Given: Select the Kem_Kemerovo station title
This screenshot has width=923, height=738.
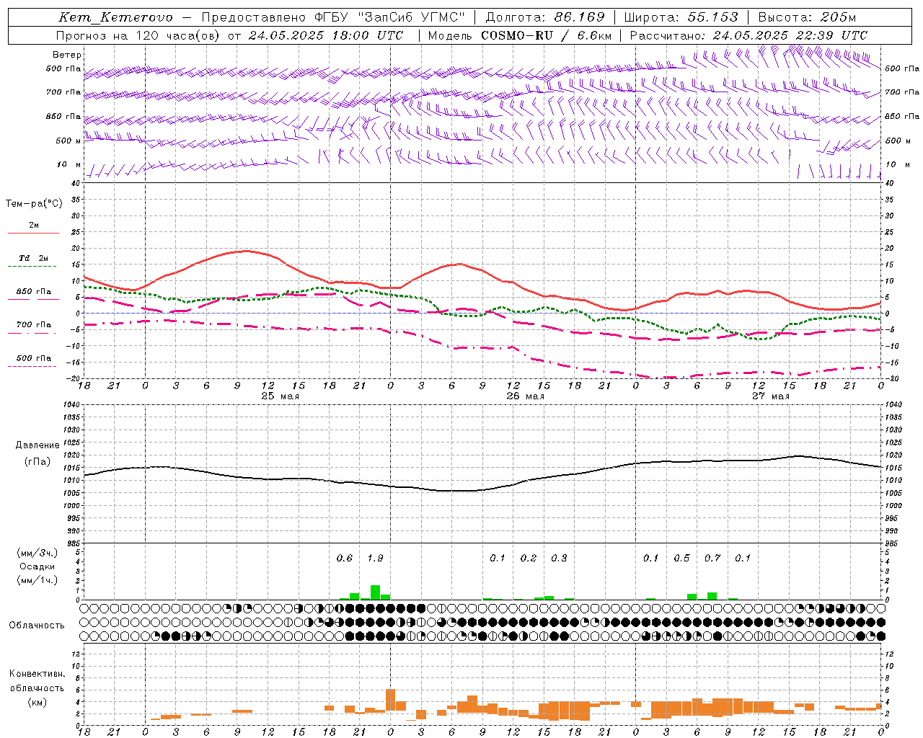Looking at the screenshot, I should [x=116, y=17].
